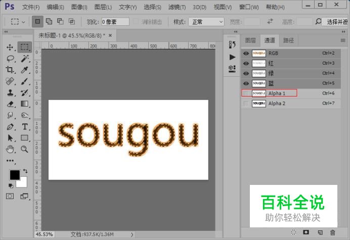Choose Add to selection mode
350x240 pixels.
pos(49,21)
